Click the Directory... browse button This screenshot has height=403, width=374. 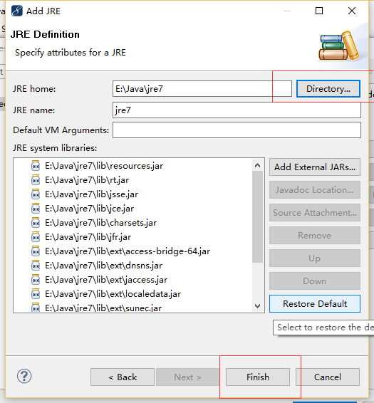[328, 89]
